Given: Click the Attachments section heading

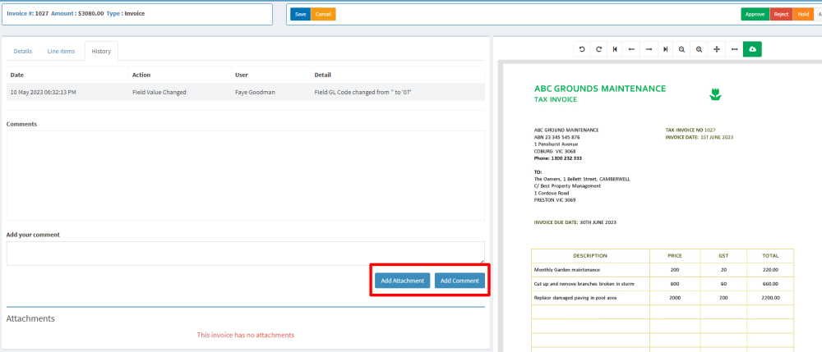Looking at the screenshot, I should click(x=30, y=318).
